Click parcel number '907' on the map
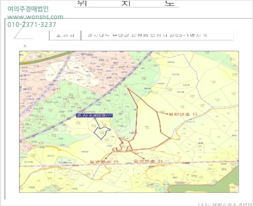The width and height of the screenshot is (253, 206). [x=175, y=177]
